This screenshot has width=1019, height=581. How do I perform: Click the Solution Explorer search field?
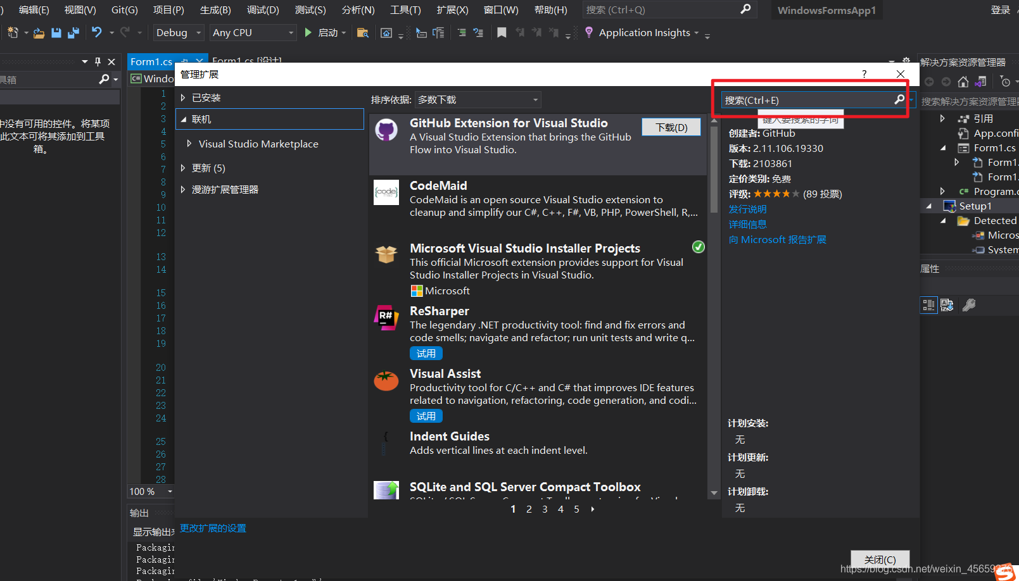tap(969, 101)
